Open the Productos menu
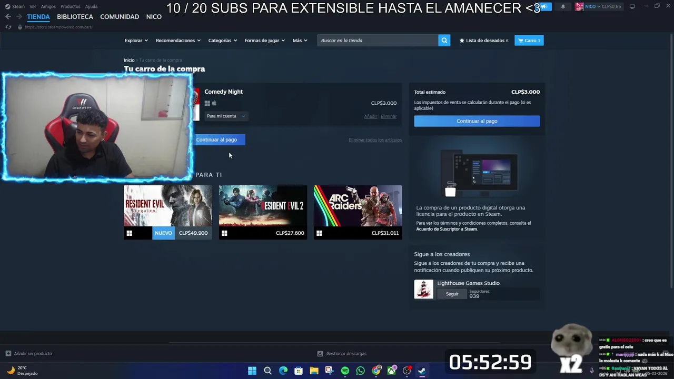Image resolution: width=674 pixels, height=379 pixels. point(71,6)
